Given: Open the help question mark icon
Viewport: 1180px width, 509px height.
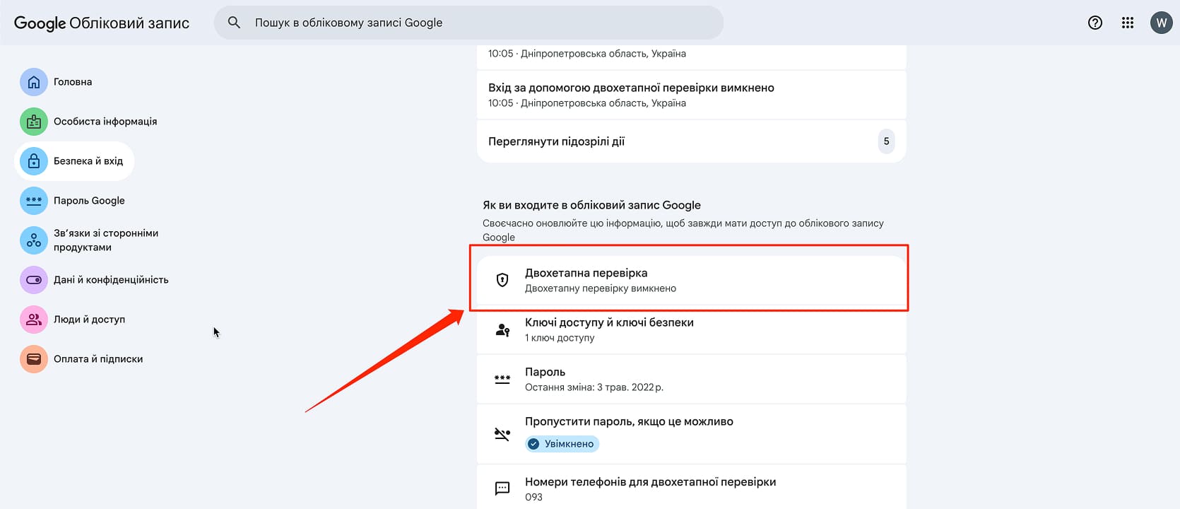Looking at the screenshot, I should 1095,23.
